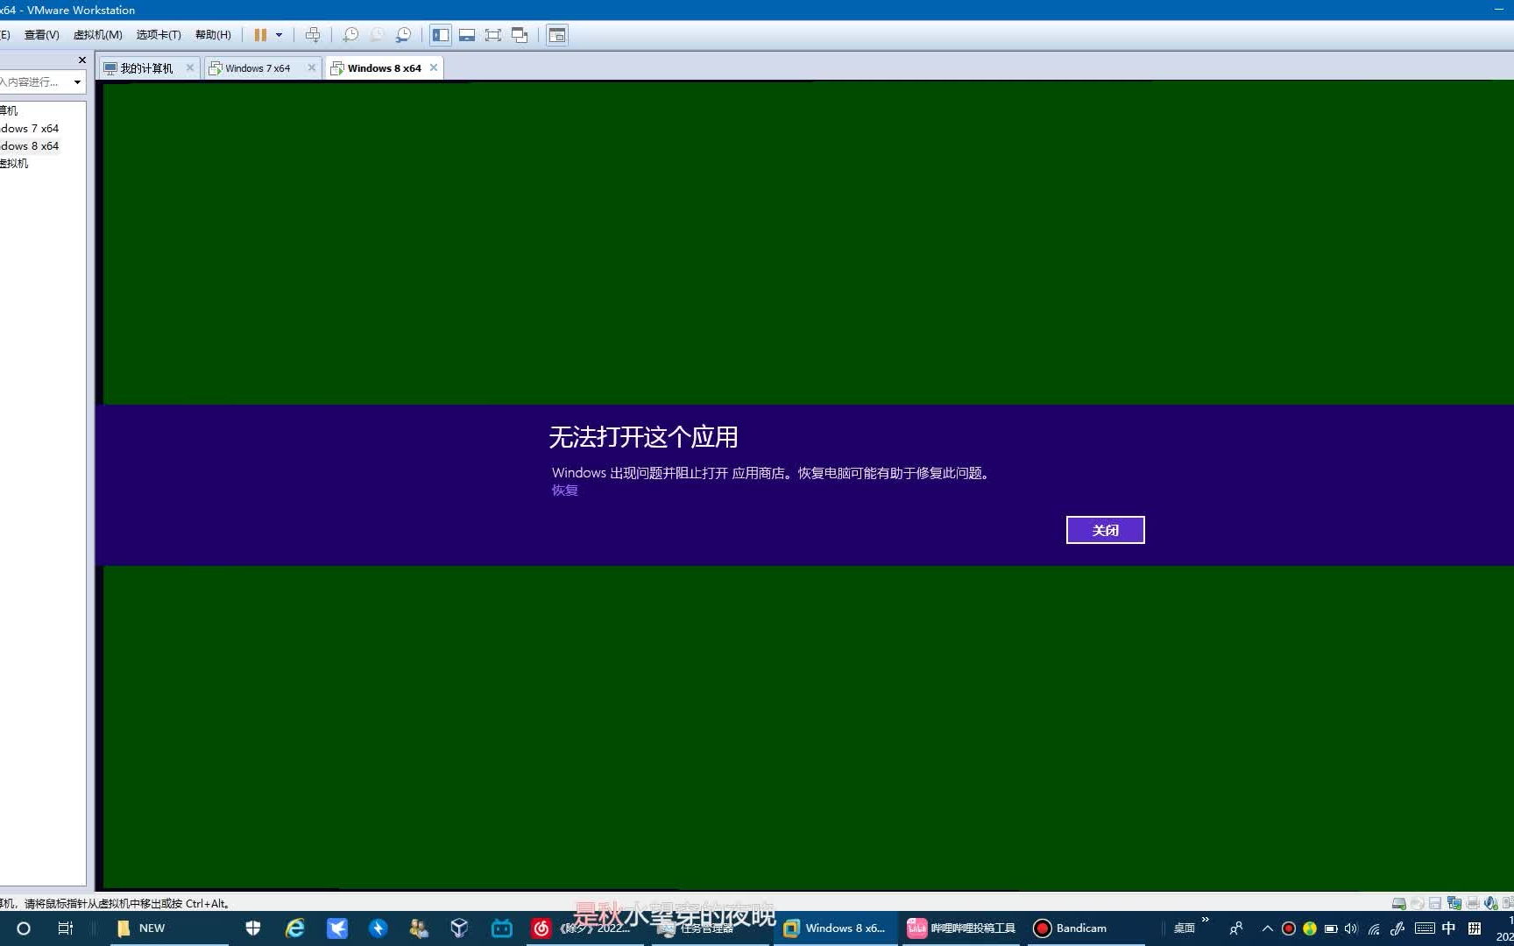Toggle the 中 input language indicator

tap(1449, 928)
